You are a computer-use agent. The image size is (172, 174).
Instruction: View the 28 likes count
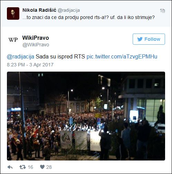[49, 167]
